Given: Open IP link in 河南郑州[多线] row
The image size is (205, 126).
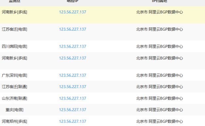Looking at the screenshot, I should pos(73,121).
